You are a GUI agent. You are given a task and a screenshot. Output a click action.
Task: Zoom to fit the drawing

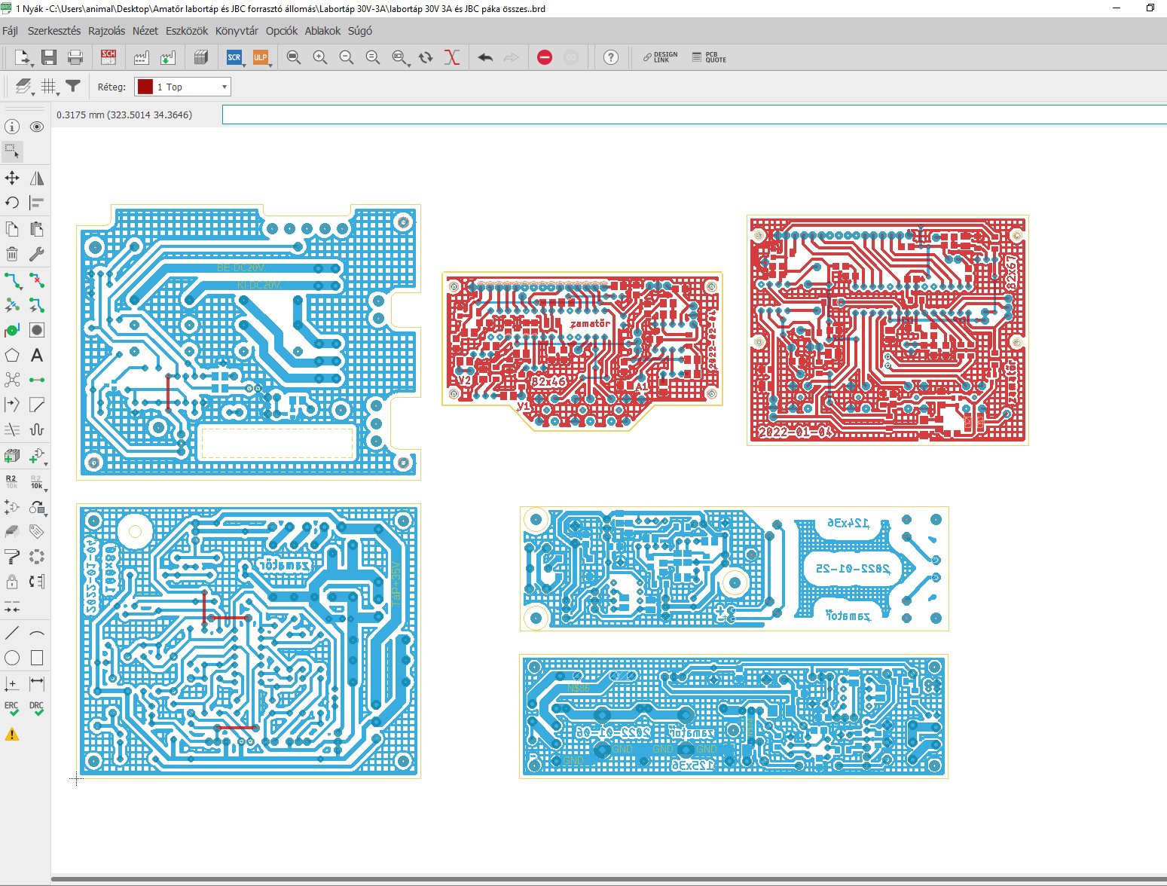pos(294,57)
